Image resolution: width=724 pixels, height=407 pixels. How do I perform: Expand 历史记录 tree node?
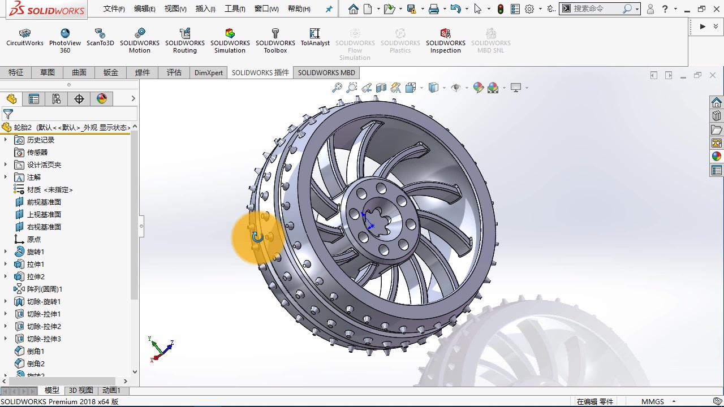(x=6, y=140)
